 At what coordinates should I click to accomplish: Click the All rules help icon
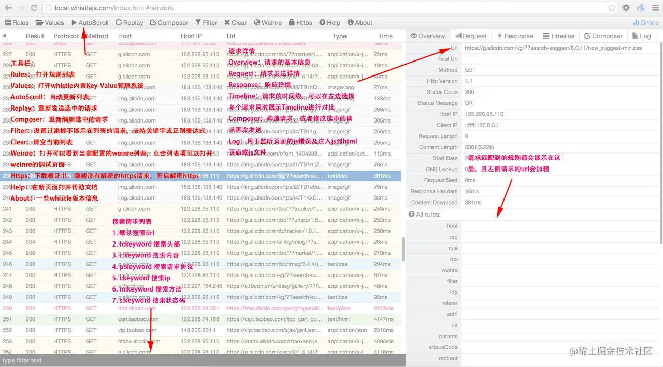(x=411, y=215)
